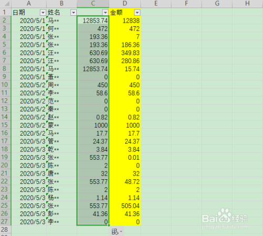Click name cell 何** in row 3
Image resolution: width=263 pixels, height=236 pixels.
[62, 28]
